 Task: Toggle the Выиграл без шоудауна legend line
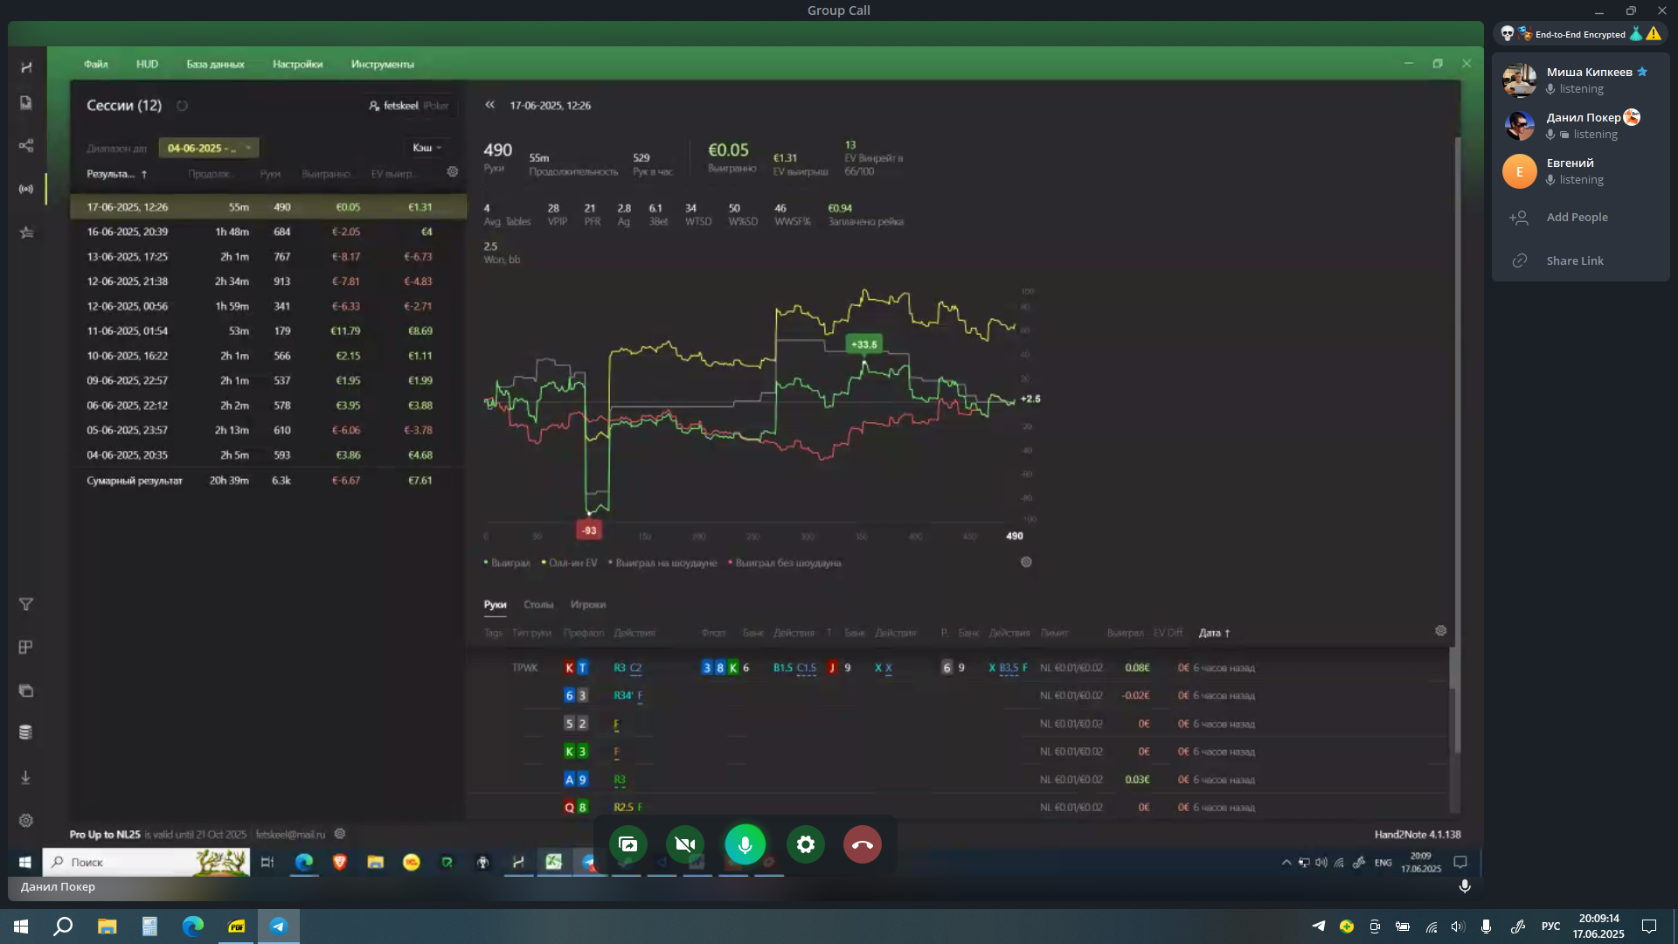coord(785,563)
